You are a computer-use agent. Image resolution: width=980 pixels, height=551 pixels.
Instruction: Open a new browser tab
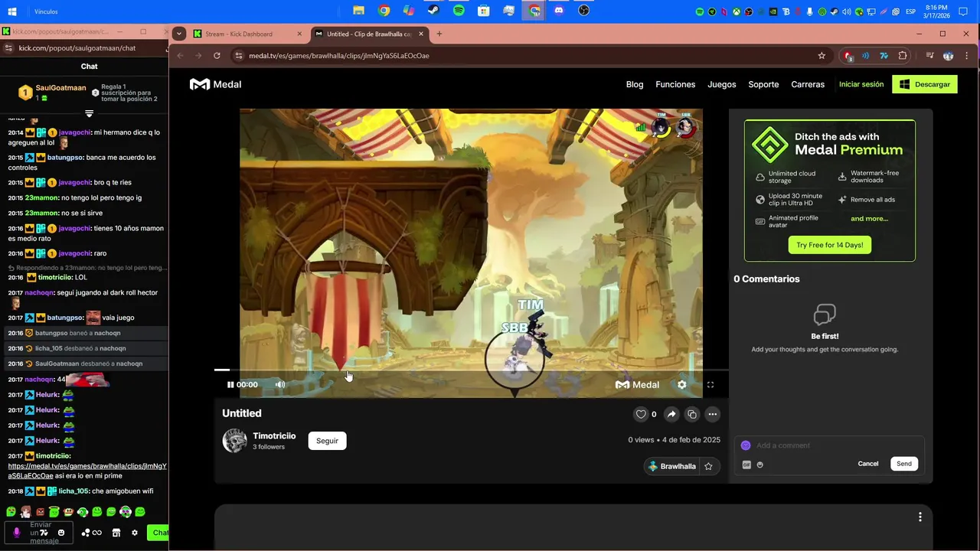[x=439, y=34]
